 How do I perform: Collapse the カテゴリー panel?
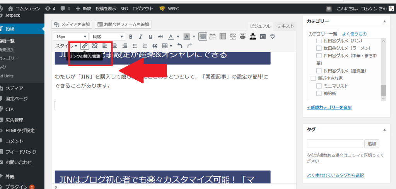[x=384, y=22]
